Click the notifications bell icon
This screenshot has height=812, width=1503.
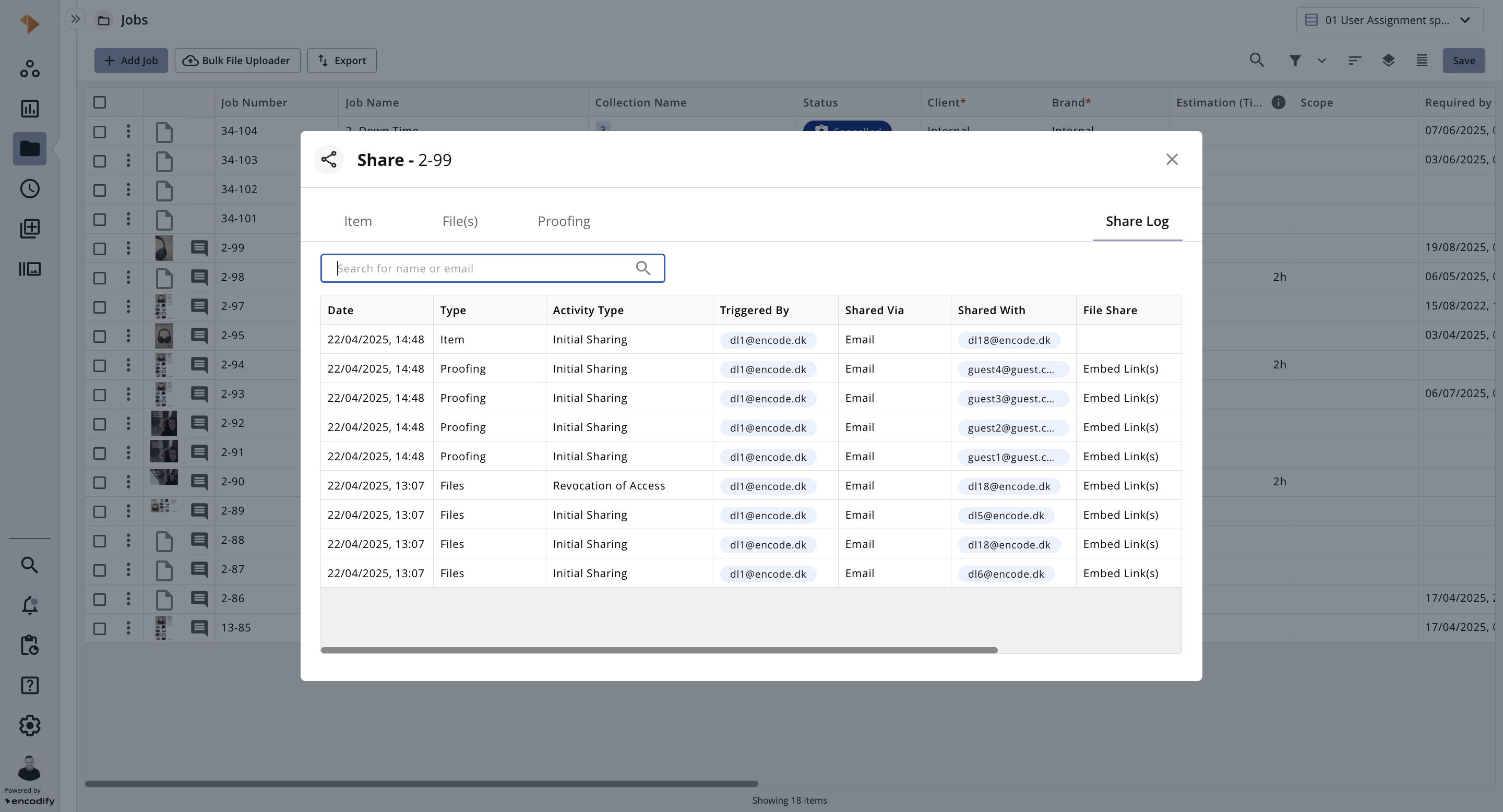pyautogui.click(x=30, y=605)
